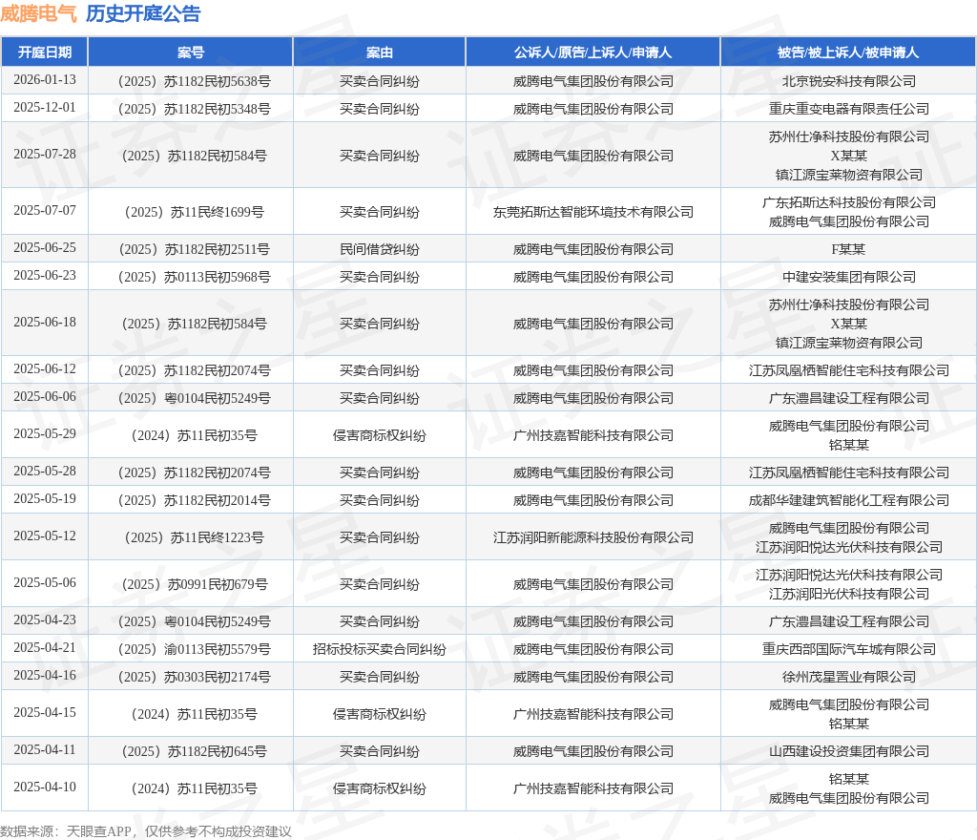Click the 威腾电气 title text
Viewport: 977px width, 840px height.
(38, 13)
